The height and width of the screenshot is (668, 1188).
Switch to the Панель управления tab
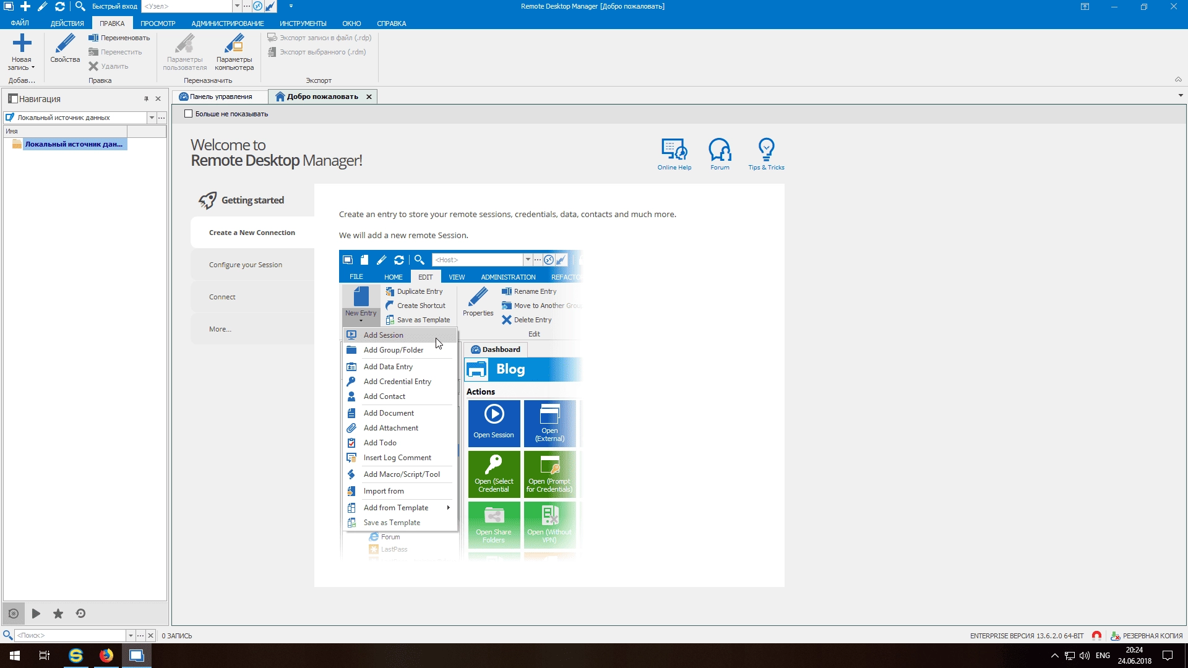pyautogui.click(x=220, y=96)
